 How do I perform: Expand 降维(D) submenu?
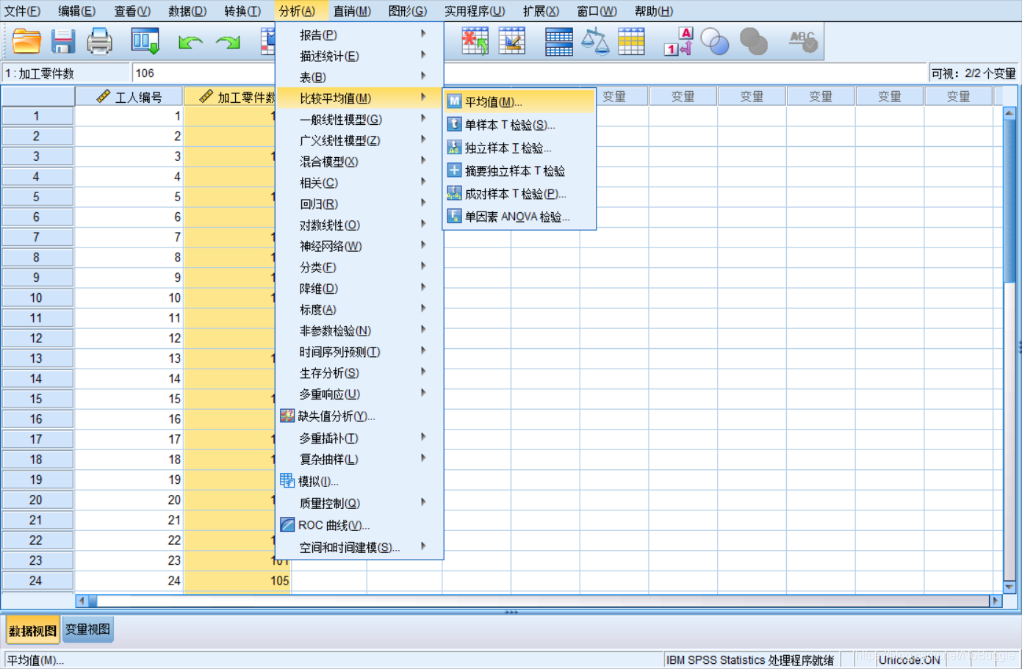360,289
